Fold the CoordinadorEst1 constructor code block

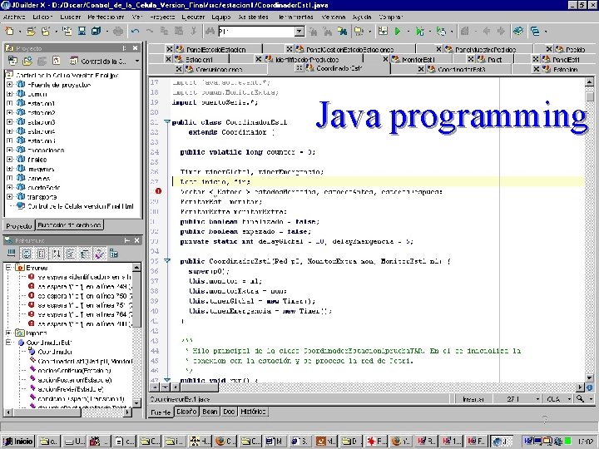tap(166, 261)
